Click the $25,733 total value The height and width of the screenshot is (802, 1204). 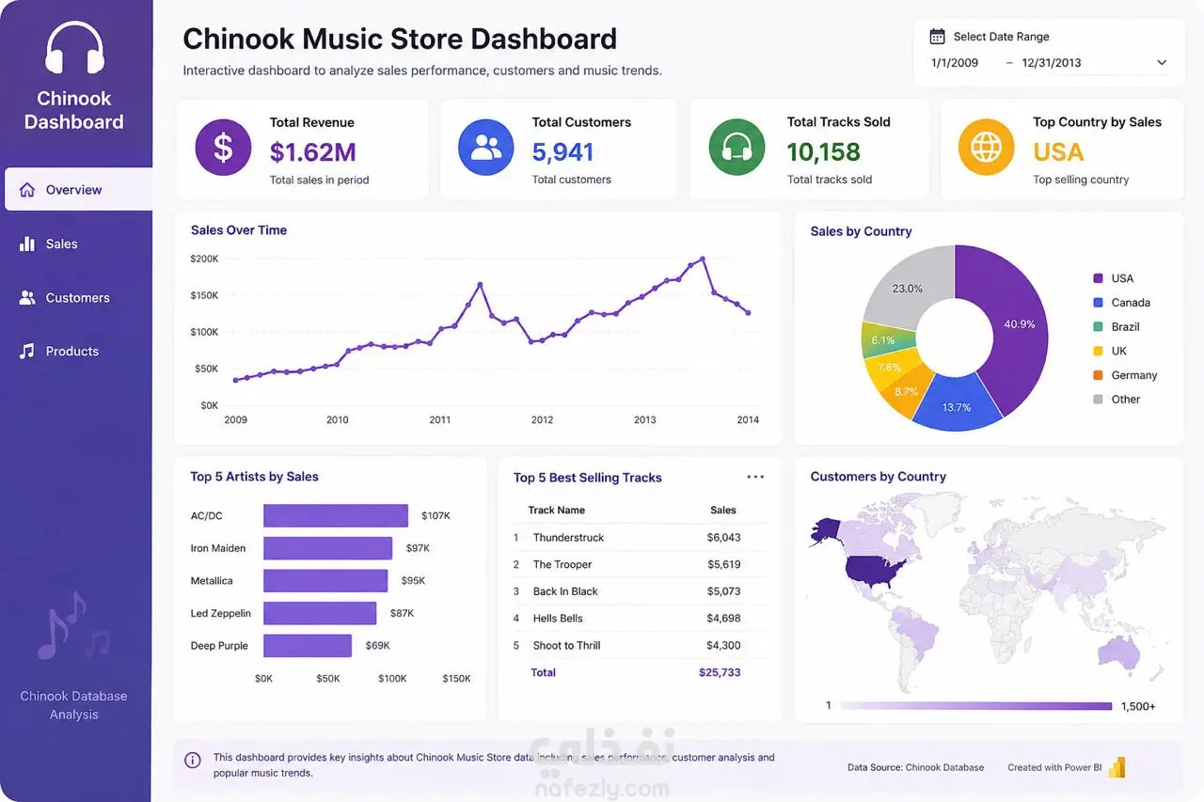(720, 672)
